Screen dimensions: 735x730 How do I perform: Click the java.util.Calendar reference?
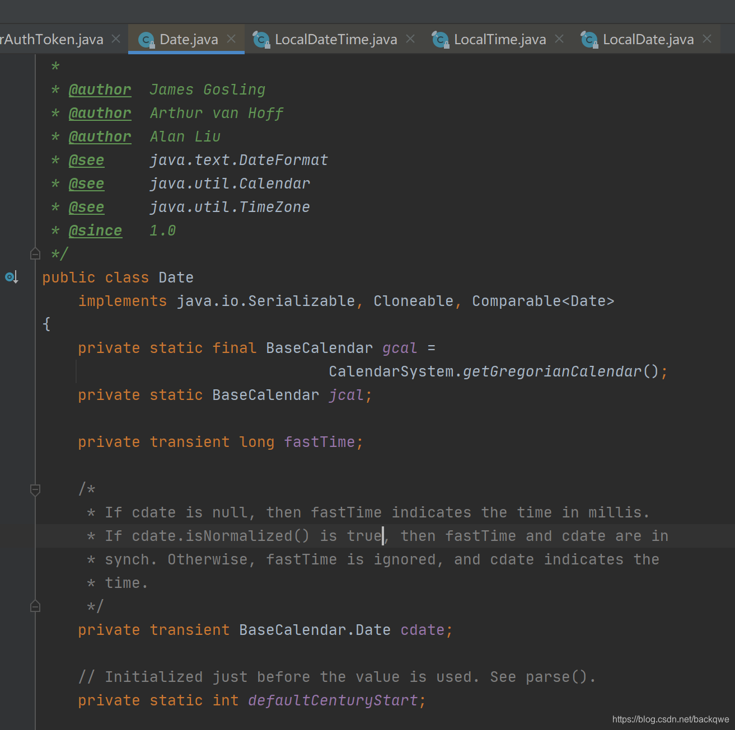pos(230,183)
